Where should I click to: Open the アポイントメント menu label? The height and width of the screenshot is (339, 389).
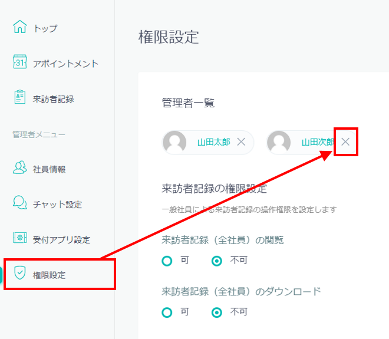coord(65,64)
